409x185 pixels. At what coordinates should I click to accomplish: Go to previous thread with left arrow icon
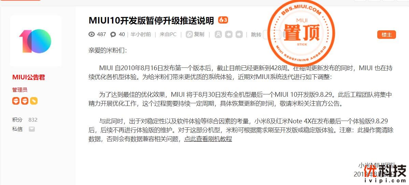[x=229, y=34]
